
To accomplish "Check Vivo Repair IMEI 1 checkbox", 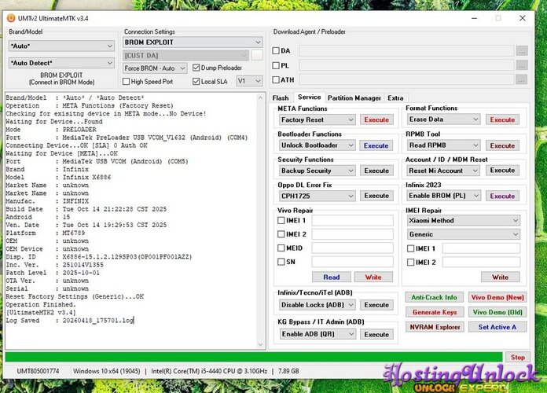I will pyautogui.click(x=281, y=220).
